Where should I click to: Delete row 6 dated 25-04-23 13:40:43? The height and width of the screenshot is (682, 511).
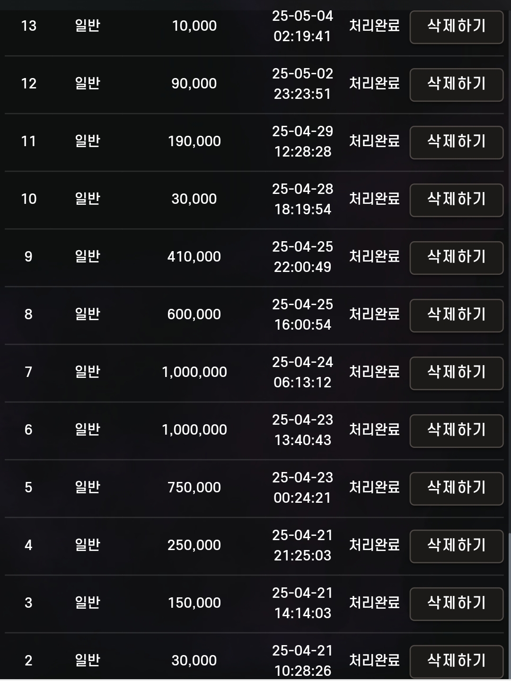point(456,431)
